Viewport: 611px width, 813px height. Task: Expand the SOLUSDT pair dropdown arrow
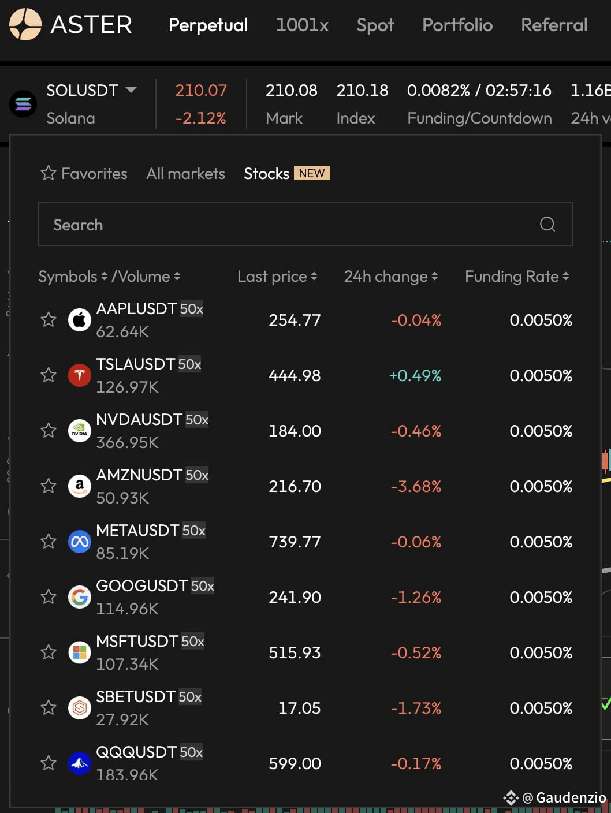[131, 90]
